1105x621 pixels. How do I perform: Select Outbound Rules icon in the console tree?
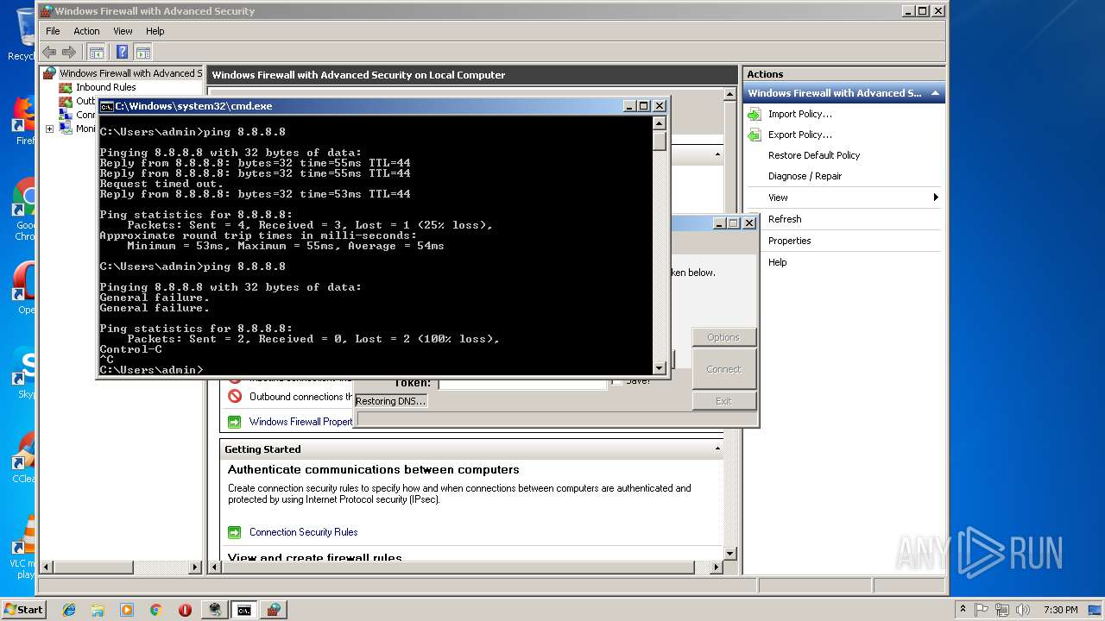pos(66,101)
